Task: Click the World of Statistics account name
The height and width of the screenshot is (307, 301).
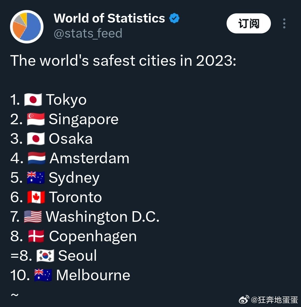Action: point(109,18)
